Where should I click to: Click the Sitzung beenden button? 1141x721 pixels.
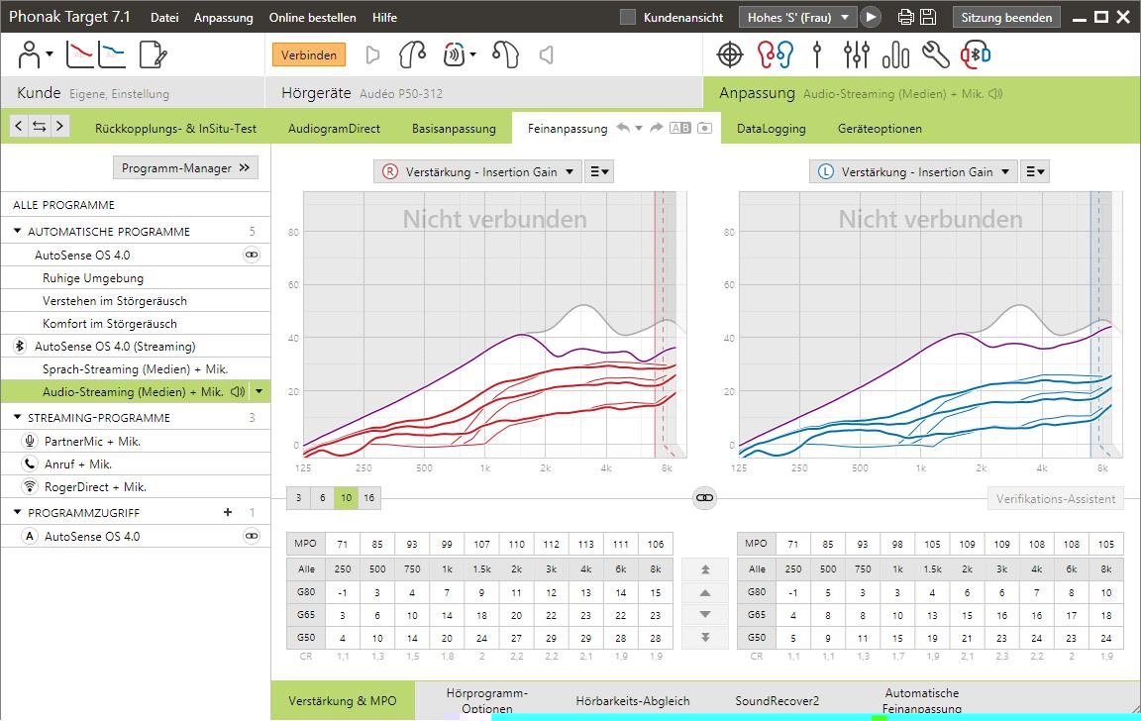pos(1006,18)
